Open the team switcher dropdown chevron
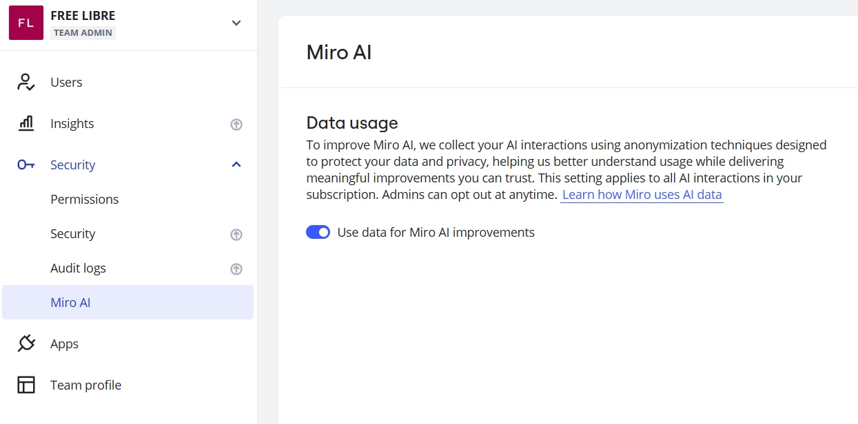Viewport: 858px width, 424px height. point(236,23)
